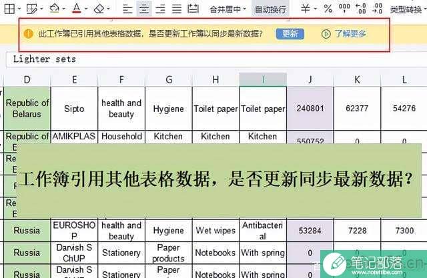This screenshot has width=427, height=278.
Task: Toggle 自动换行 wrap text
Action: coord(270,9)
